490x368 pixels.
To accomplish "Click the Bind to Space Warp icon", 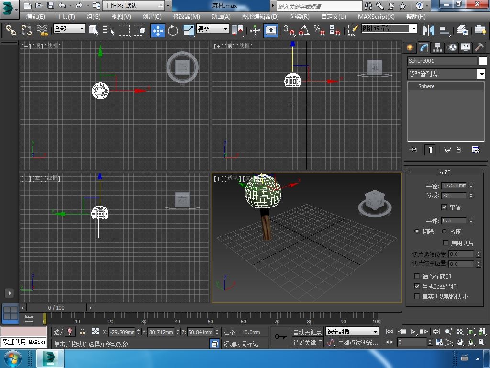I will (x=42, y=30).
